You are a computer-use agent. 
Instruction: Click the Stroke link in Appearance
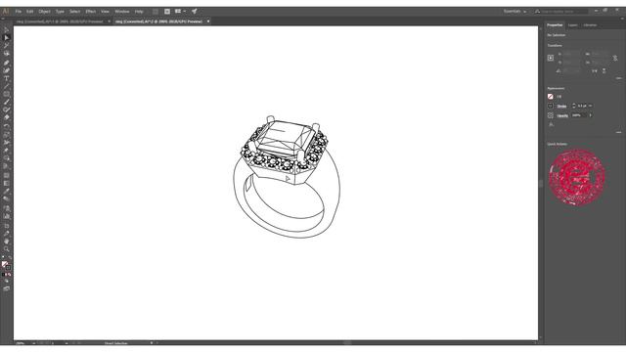click(x=561, y=107)
